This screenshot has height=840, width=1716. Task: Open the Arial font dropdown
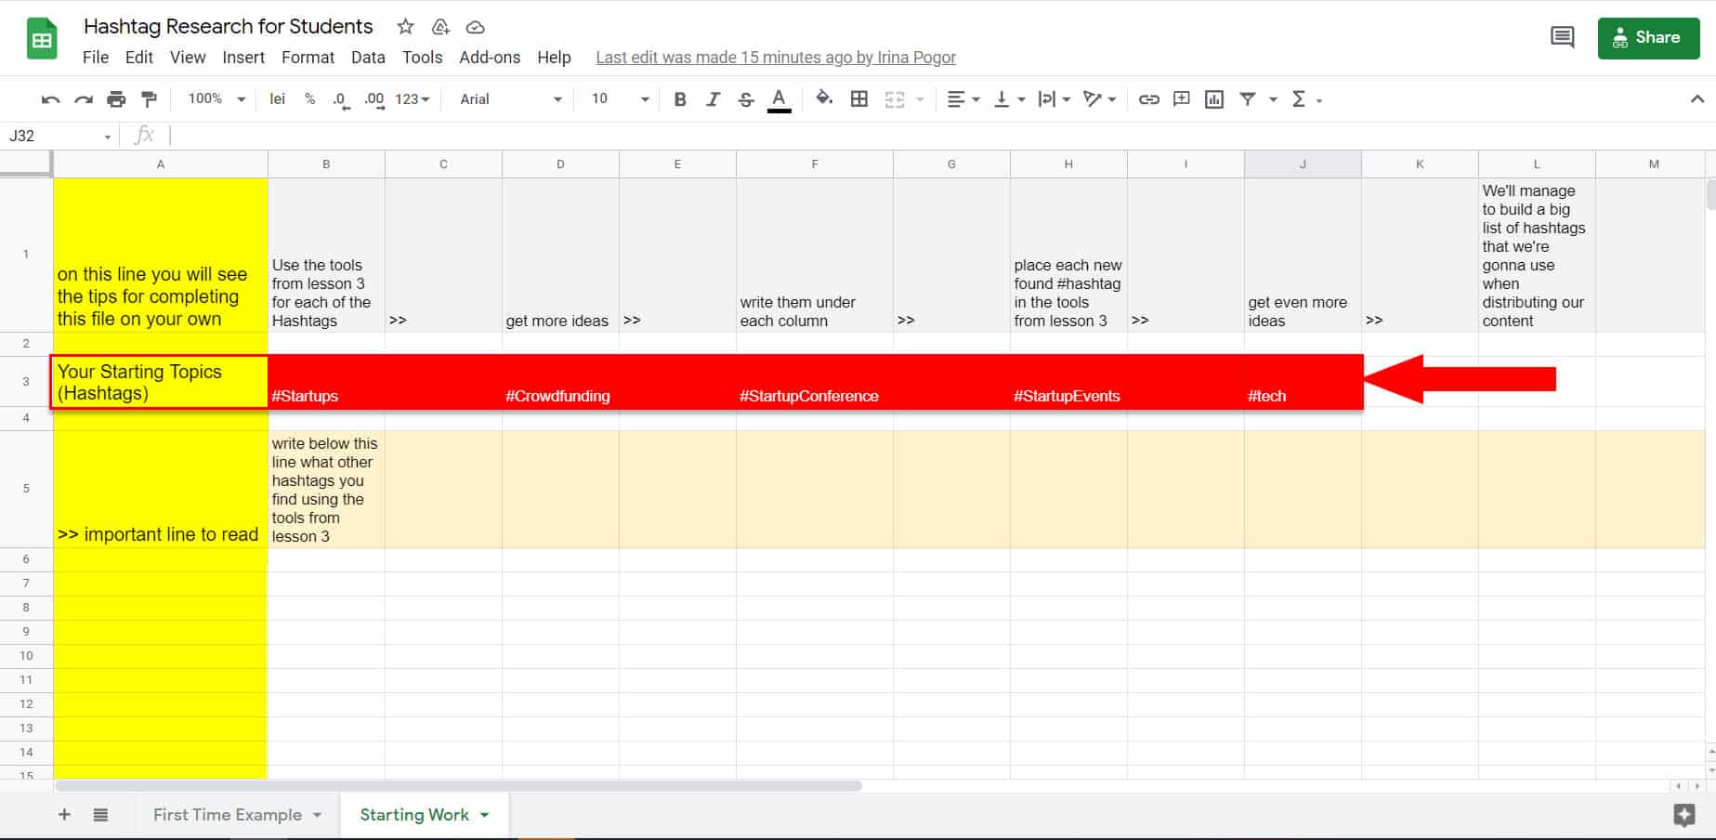coord(511,99)
